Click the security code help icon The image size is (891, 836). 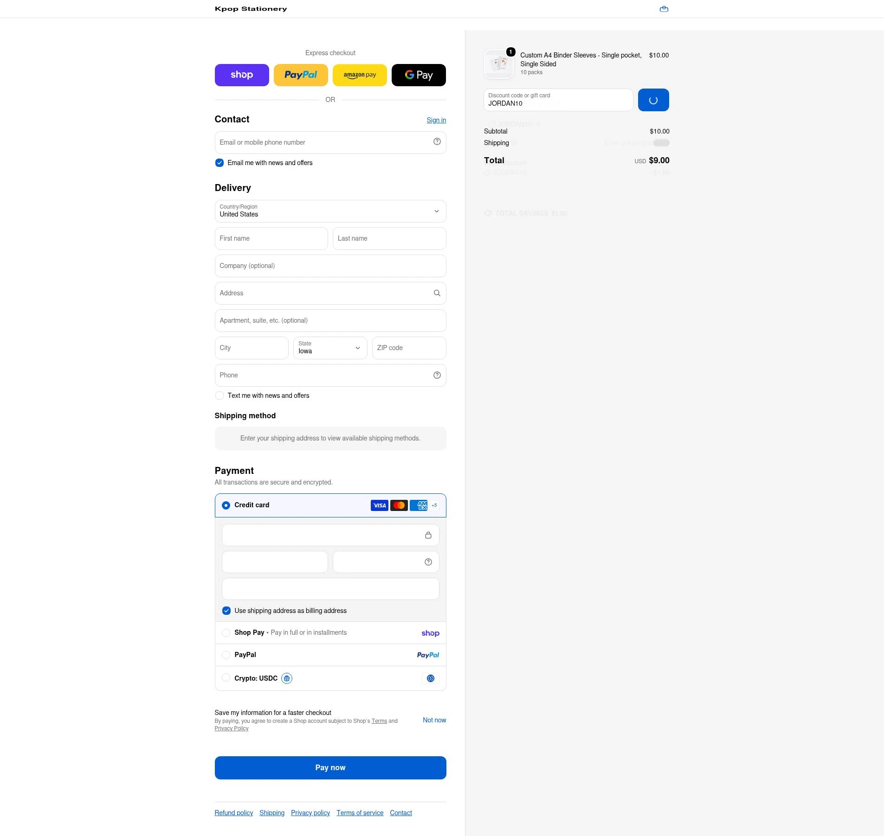point(428,562)
